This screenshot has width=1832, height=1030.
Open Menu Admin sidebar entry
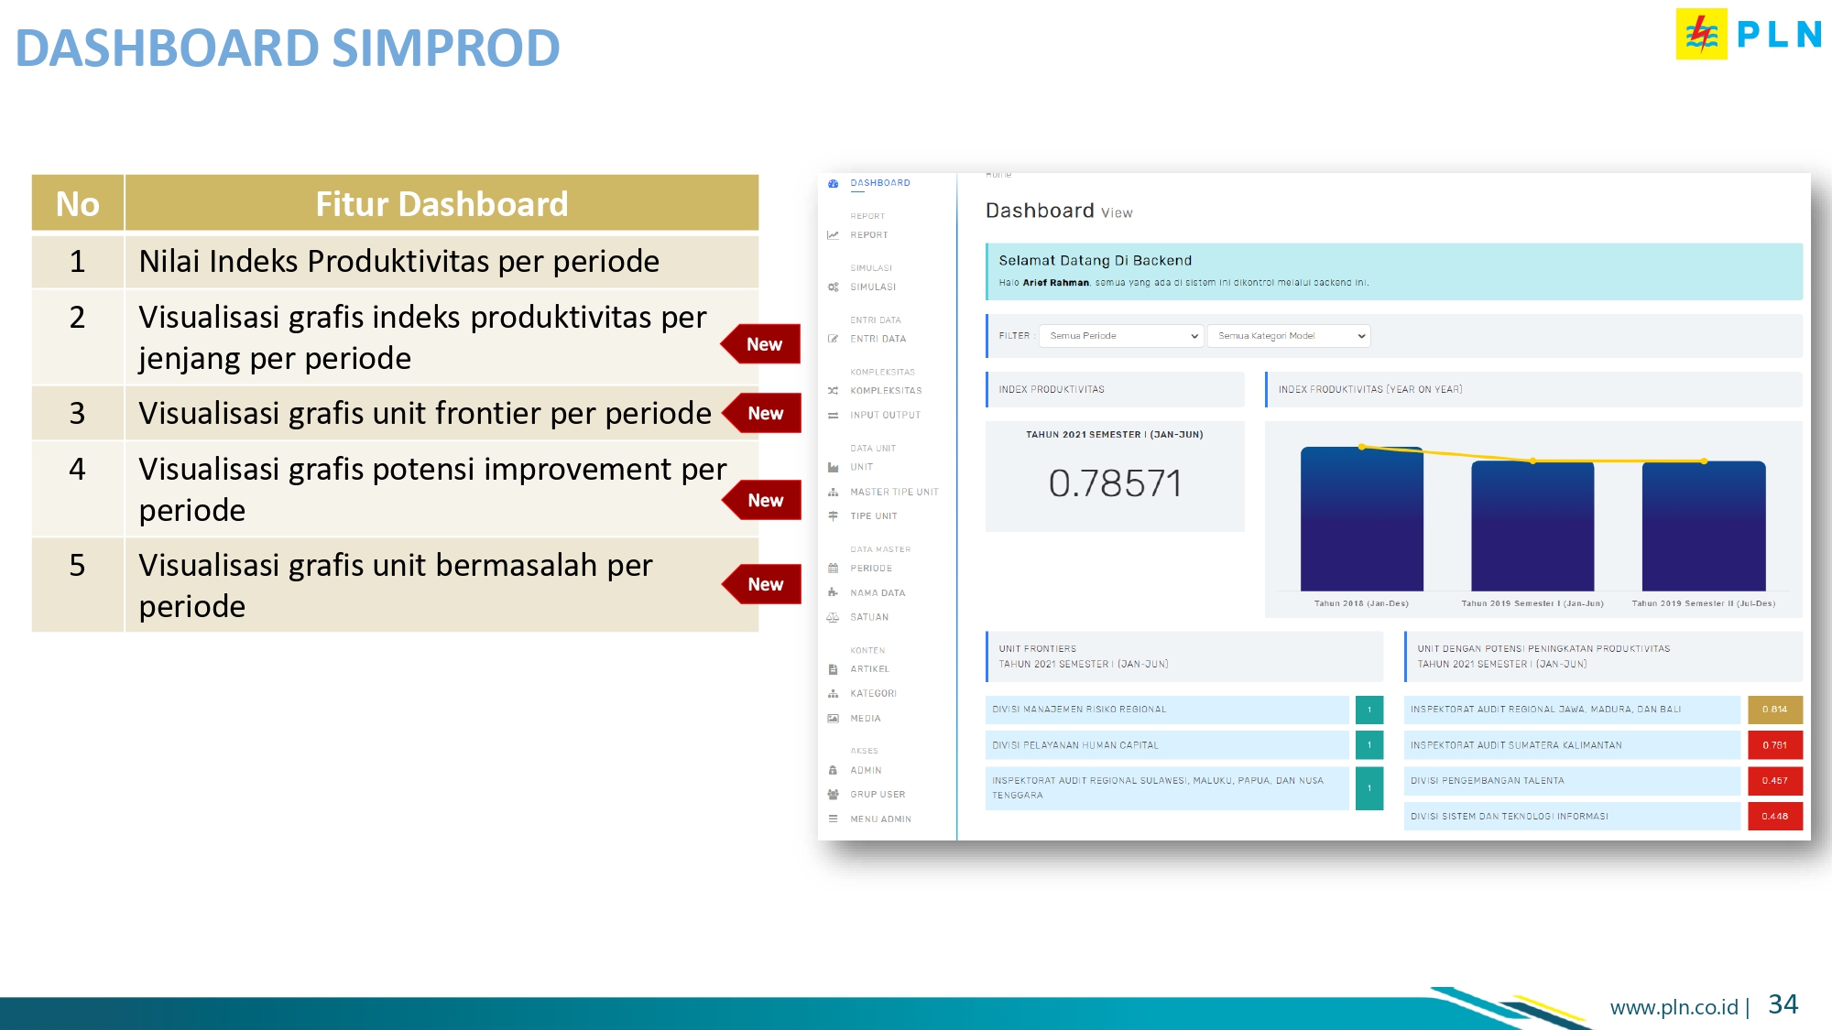[x=879, y=819]
